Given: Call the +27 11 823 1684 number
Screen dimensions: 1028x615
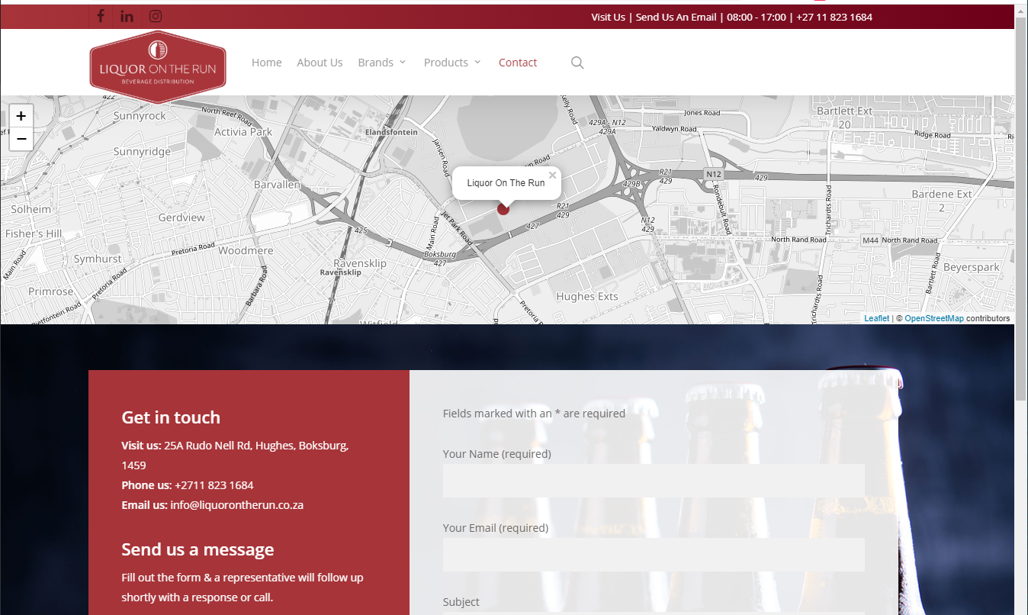Looking at the screenshot, I should click(x=834, y=17).
